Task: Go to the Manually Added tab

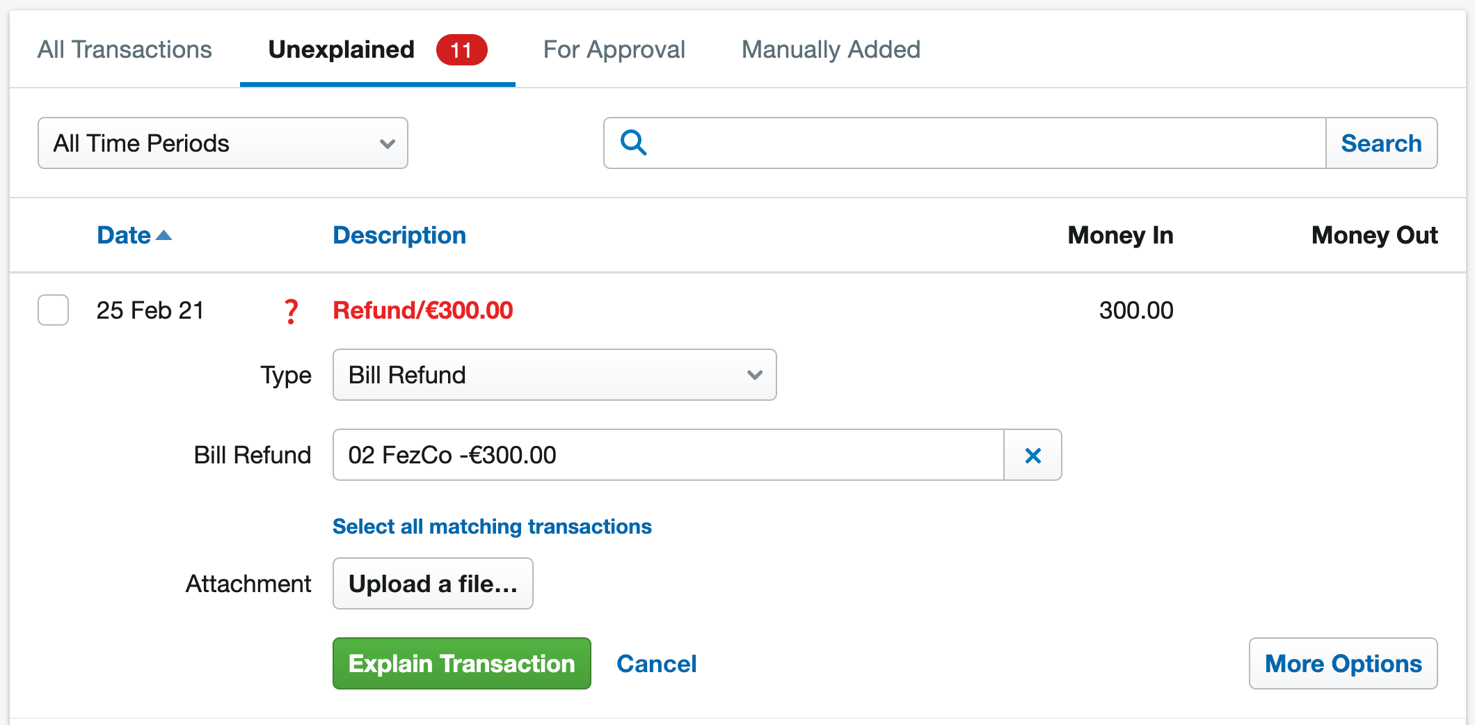Action: click(x=831, y=49)
